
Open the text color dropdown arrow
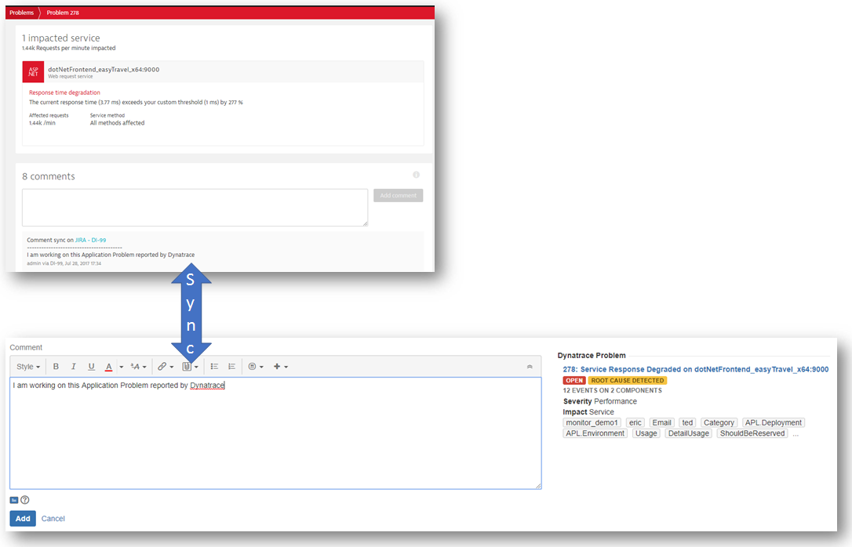(121, 367)
